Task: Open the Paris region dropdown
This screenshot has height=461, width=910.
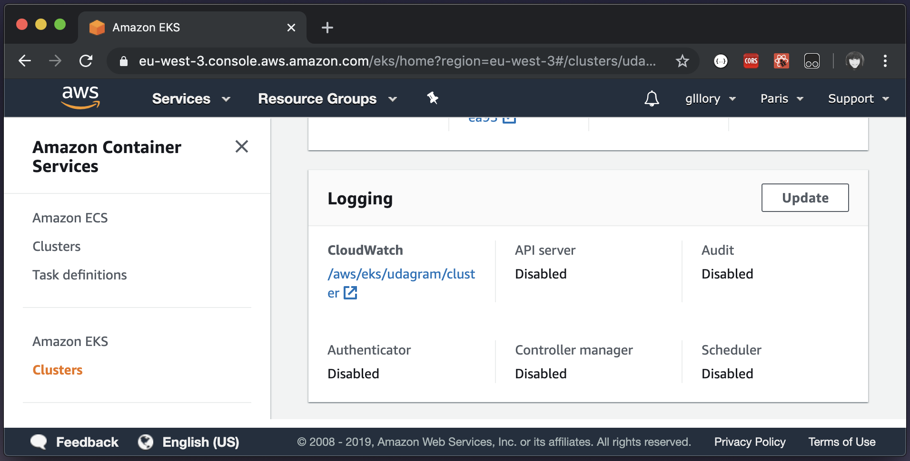Action: [x=781, y=99]
